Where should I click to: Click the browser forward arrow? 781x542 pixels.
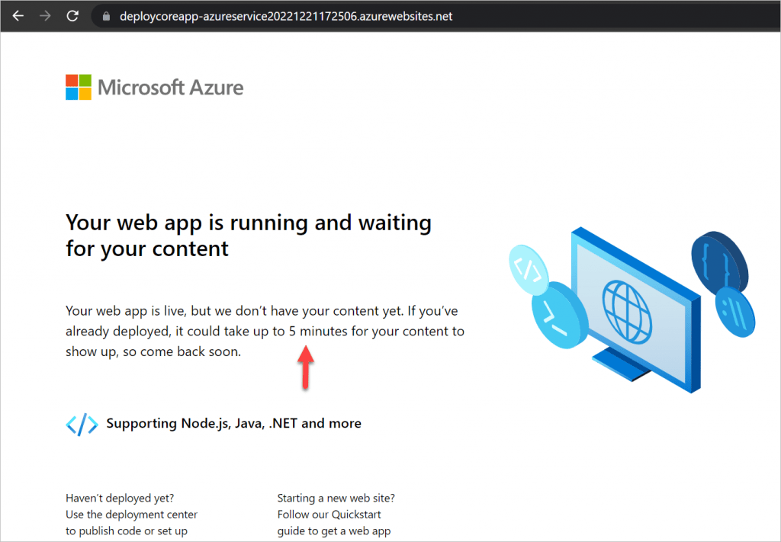[x=45, y=16]
